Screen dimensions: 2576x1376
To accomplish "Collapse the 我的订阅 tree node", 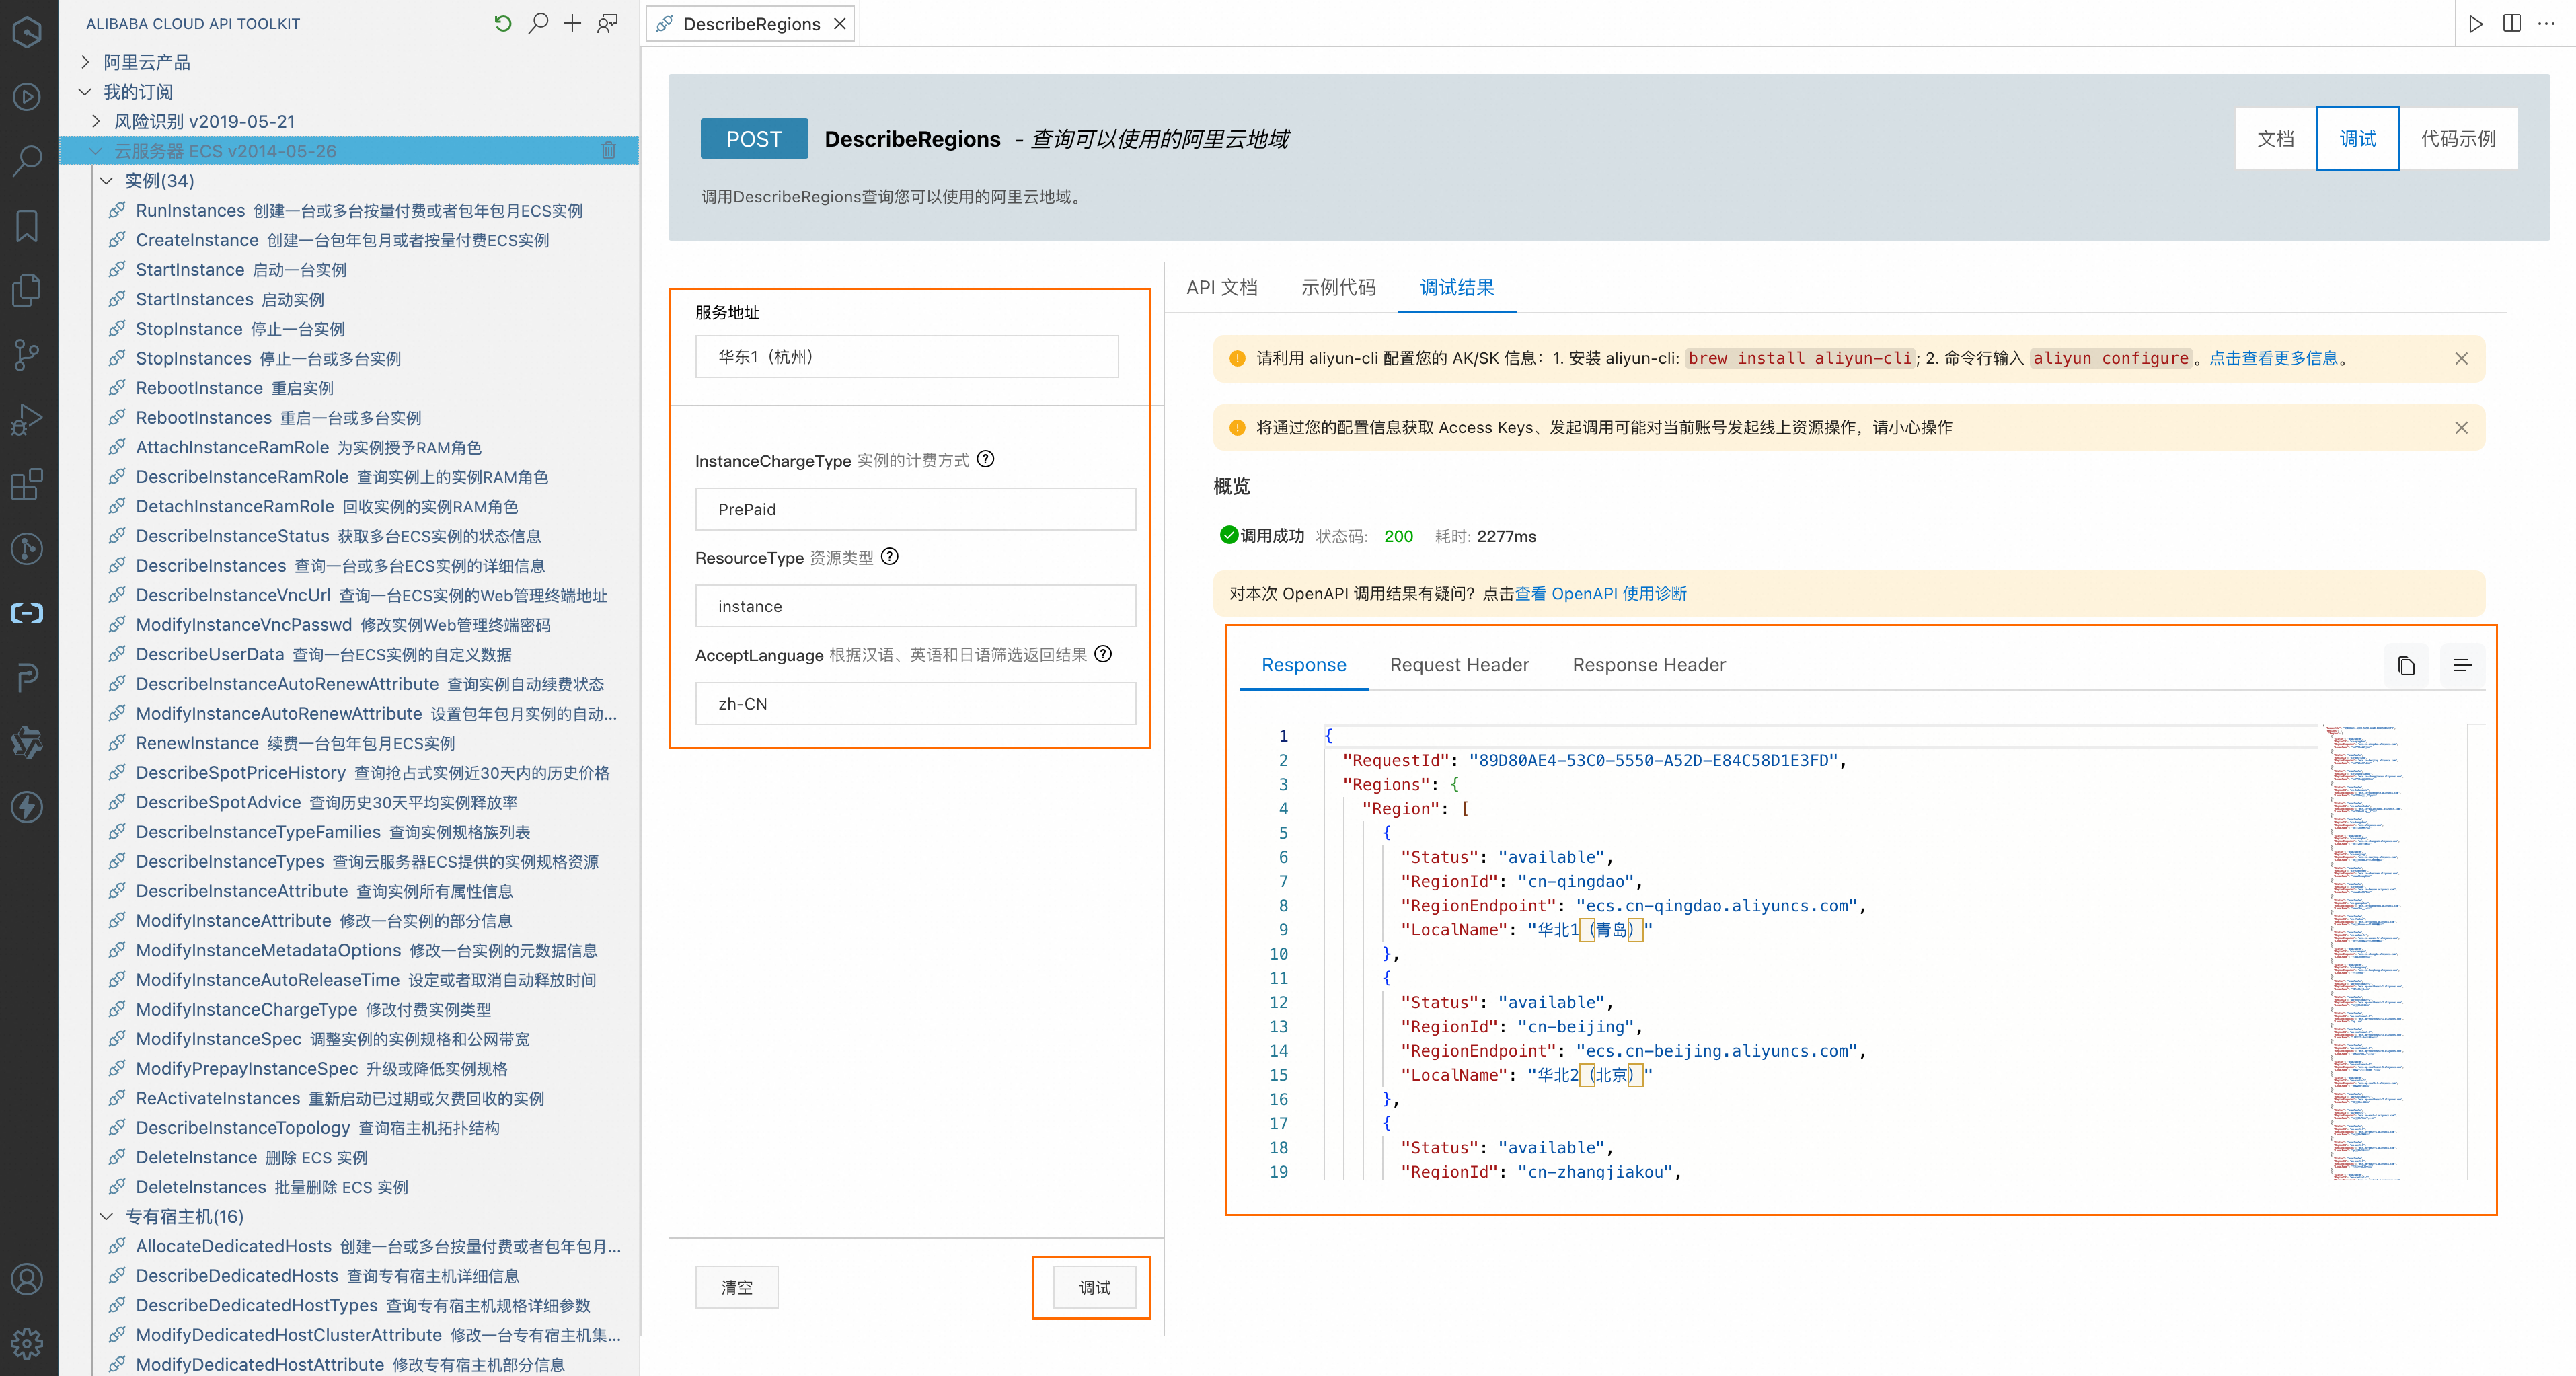I will coord(85,92).
